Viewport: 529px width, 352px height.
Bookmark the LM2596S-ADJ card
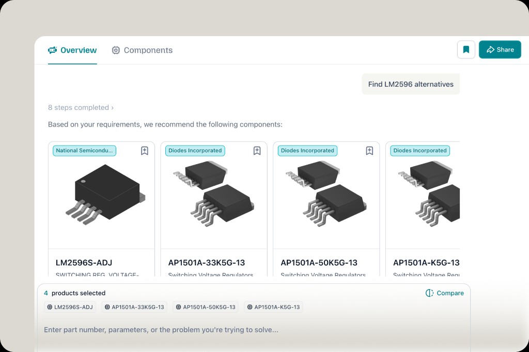(x=145, y=151)
